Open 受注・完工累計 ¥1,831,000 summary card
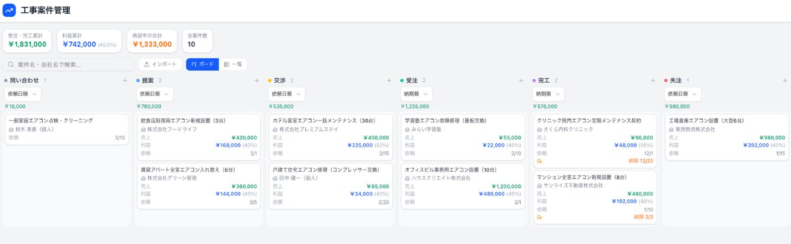Viewport: 791px width, 244px height. pyautogui.click(x=27, y=41)
